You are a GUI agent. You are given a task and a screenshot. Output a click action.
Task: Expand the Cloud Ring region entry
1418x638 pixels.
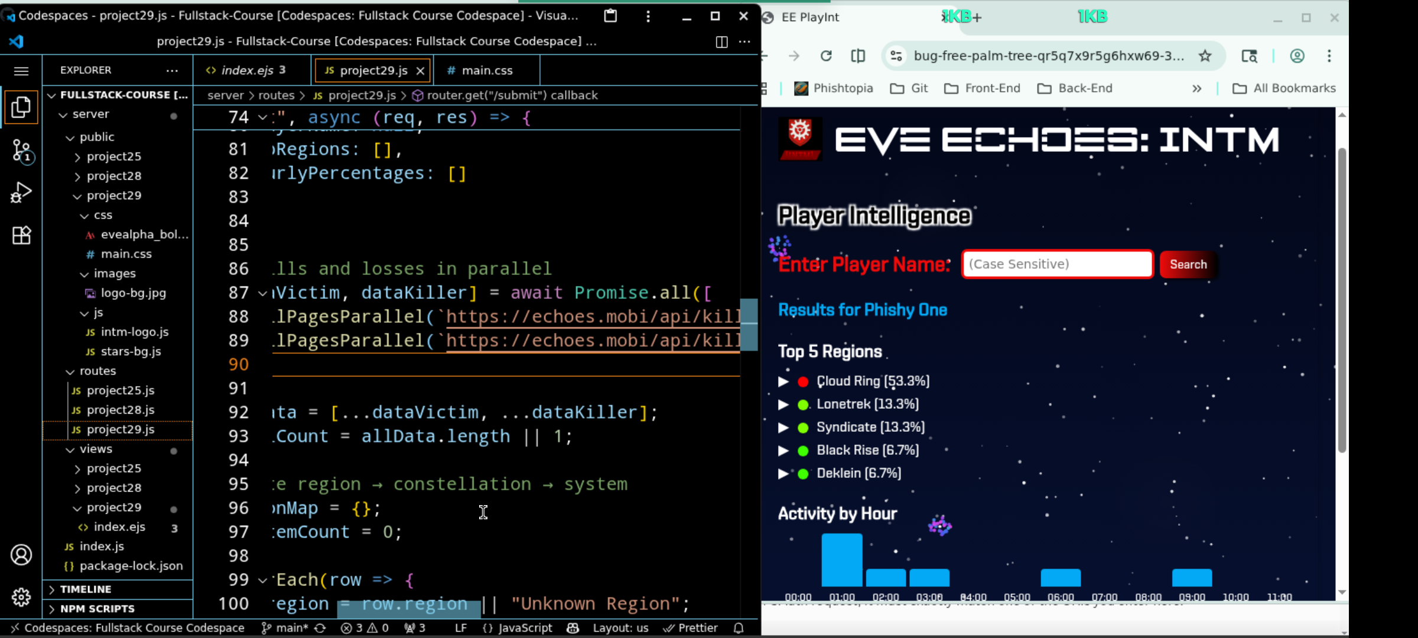pos(784,382)
